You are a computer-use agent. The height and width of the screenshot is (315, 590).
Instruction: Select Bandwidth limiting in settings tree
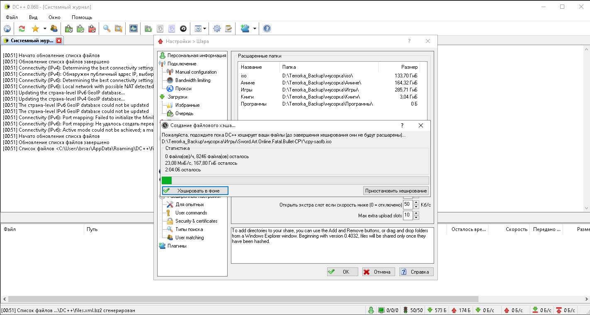[192, 80]
